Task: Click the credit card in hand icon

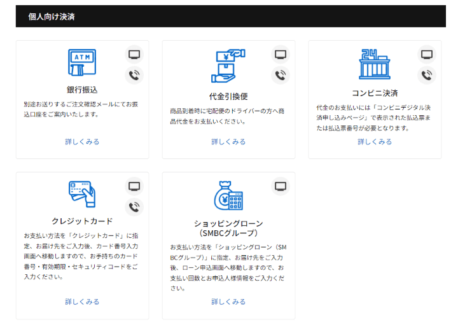Action: point(82,194)
